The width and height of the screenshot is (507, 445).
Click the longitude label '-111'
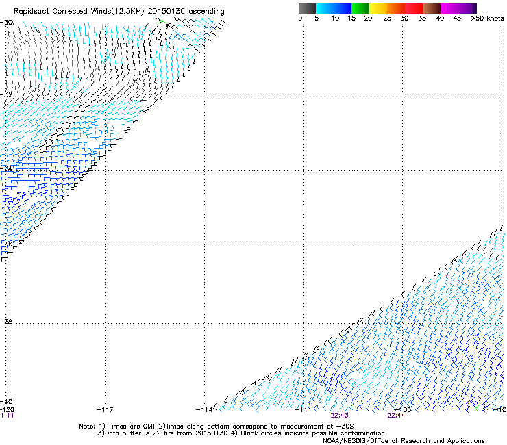[x=303, y=410]
